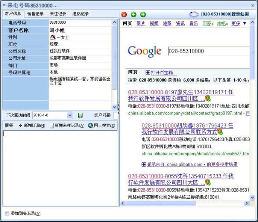Screen dimensions: 258x222
Task: Go forward with the right green arrow
Action: [143, 15]
